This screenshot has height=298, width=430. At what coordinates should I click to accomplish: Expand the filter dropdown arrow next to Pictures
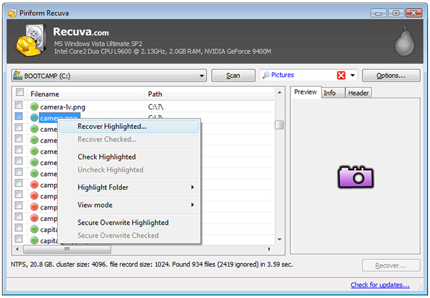click(x=353, y=75)
